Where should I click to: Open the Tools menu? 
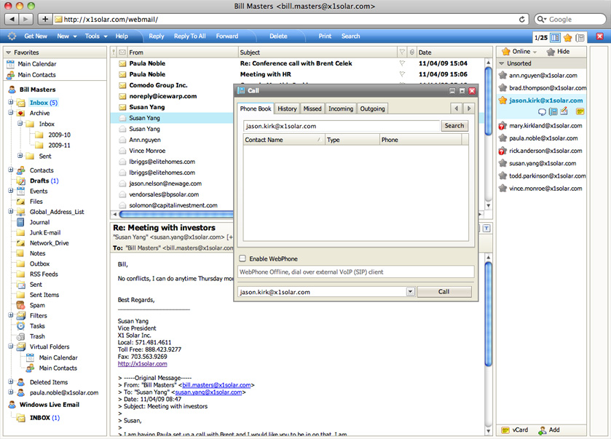click(x=95, y=36)
